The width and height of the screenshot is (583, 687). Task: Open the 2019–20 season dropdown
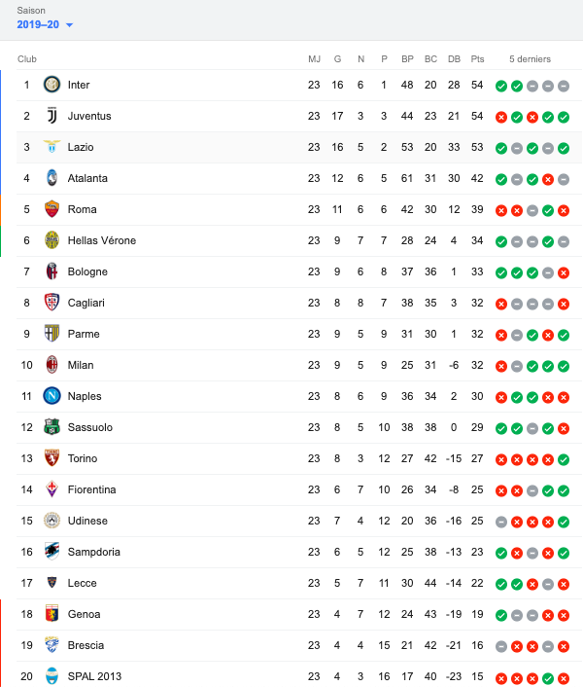[45, 24]
